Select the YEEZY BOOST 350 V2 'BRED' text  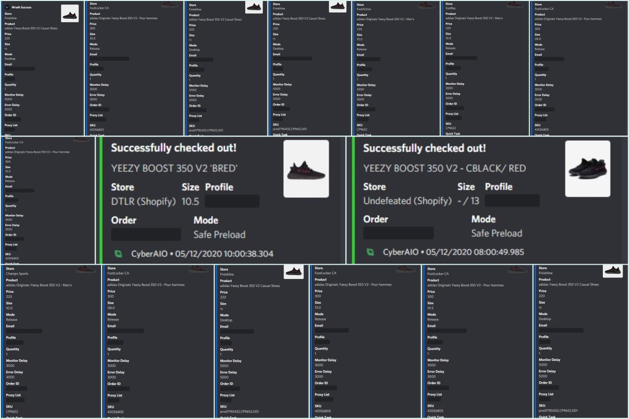point(175,169)
